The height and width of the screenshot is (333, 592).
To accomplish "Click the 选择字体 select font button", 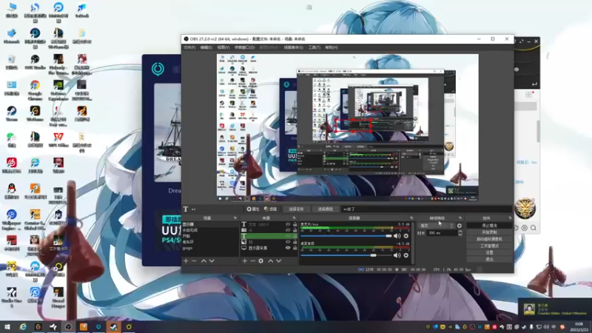I will coord(296,209).
